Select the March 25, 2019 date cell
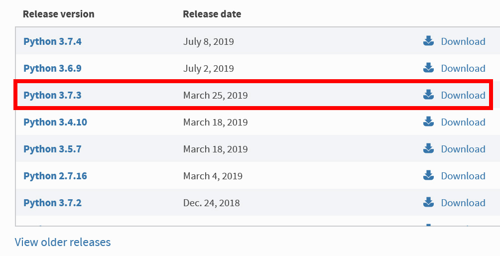The image size is (500, 256). coord(216,95)
